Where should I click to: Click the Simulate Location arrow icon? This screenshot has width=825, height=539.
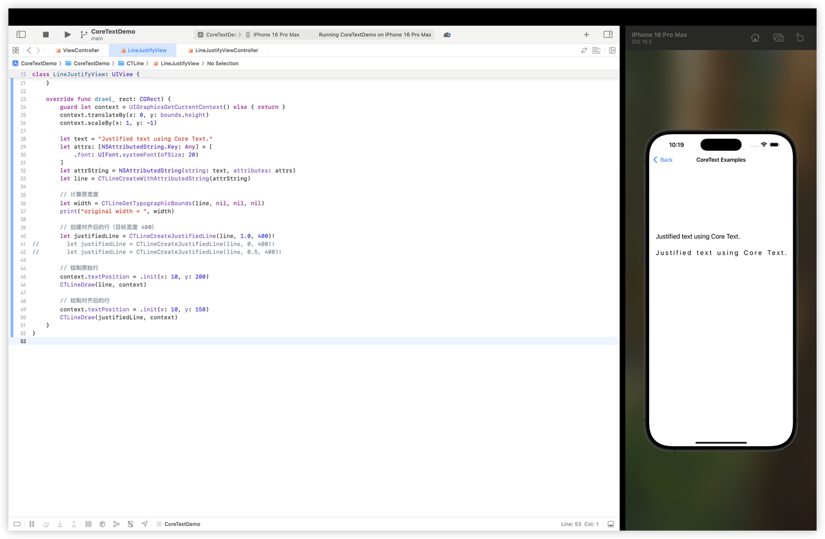point(144,524)
